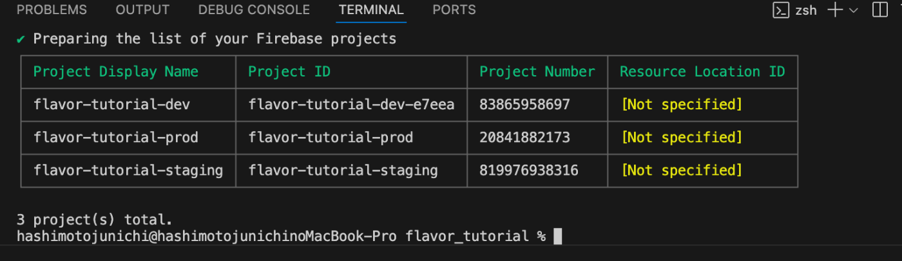Image resolution: width=902 pixels, height=261 pixels.
Task: Switch to the PROBLEMS tab
Action: [52, 10]
